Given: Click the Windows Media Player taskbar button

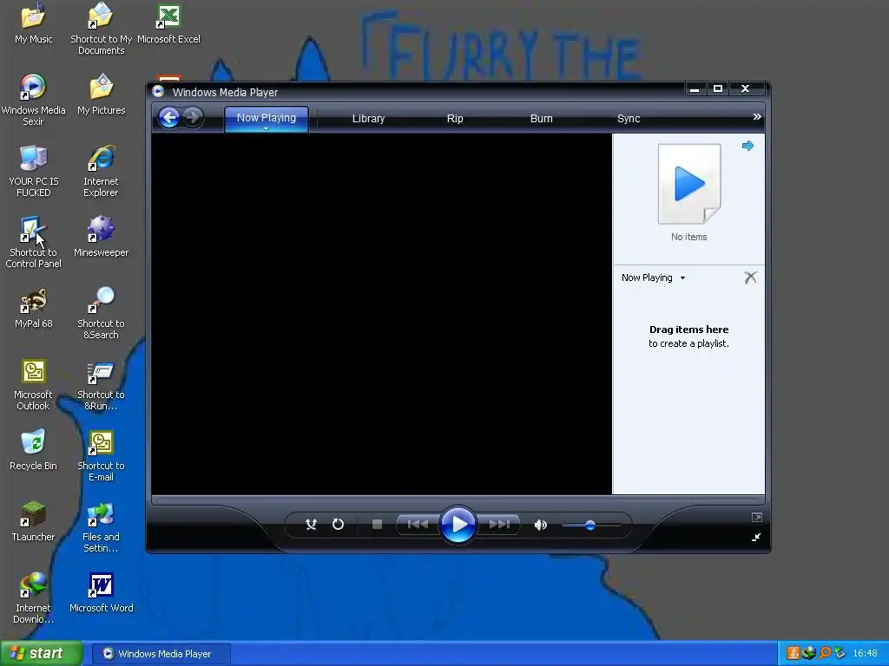Looking at the screenshot, I should pyautogui.click(x=161, y=654).
